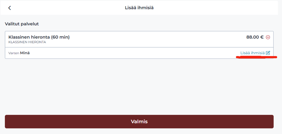Select the Valitut palvelut section heading
282x134 pixels.
[x=22, y=24]
